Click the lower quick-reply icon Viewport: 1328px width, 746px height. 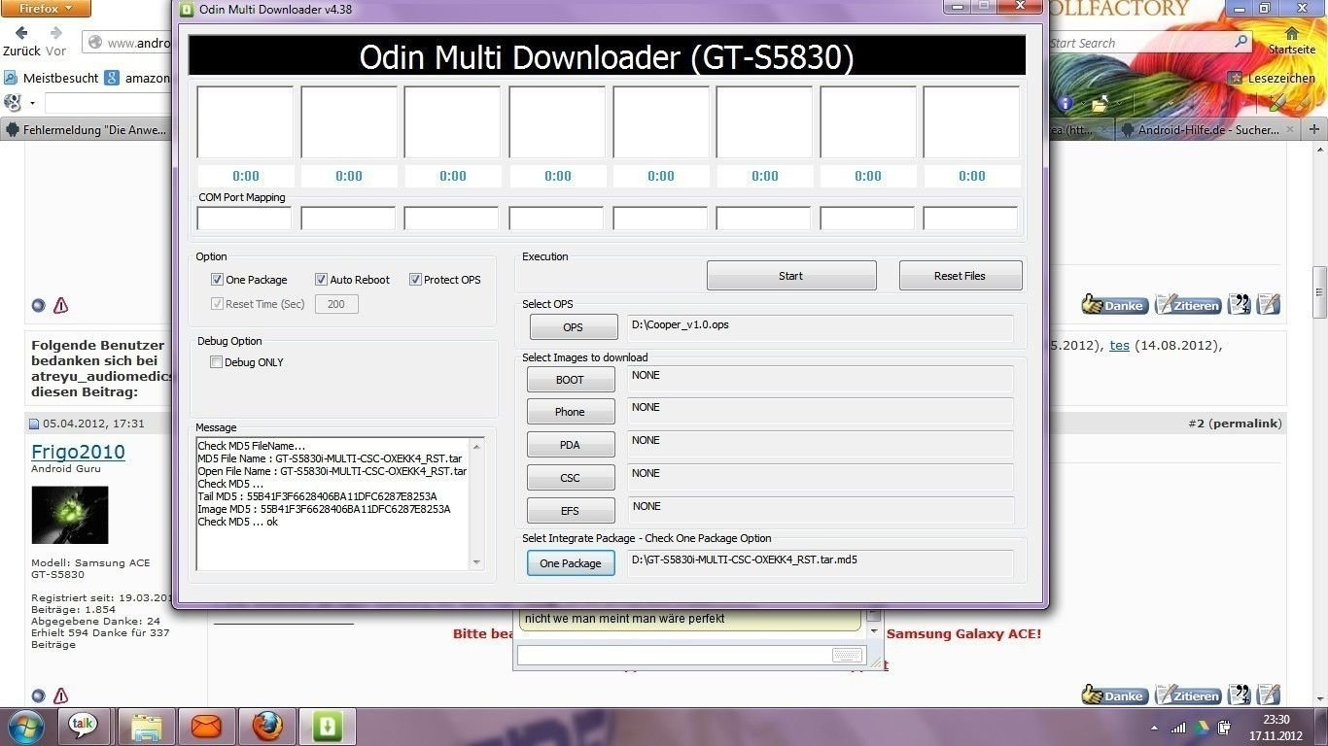click(1269, 695)
